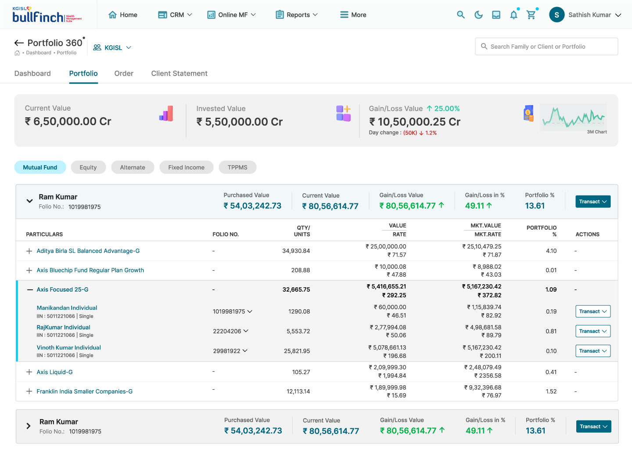Click the back arrow beside Portfolio 360
The width and height of the screenshot is (632, 452).
click(x=19, y=43)
